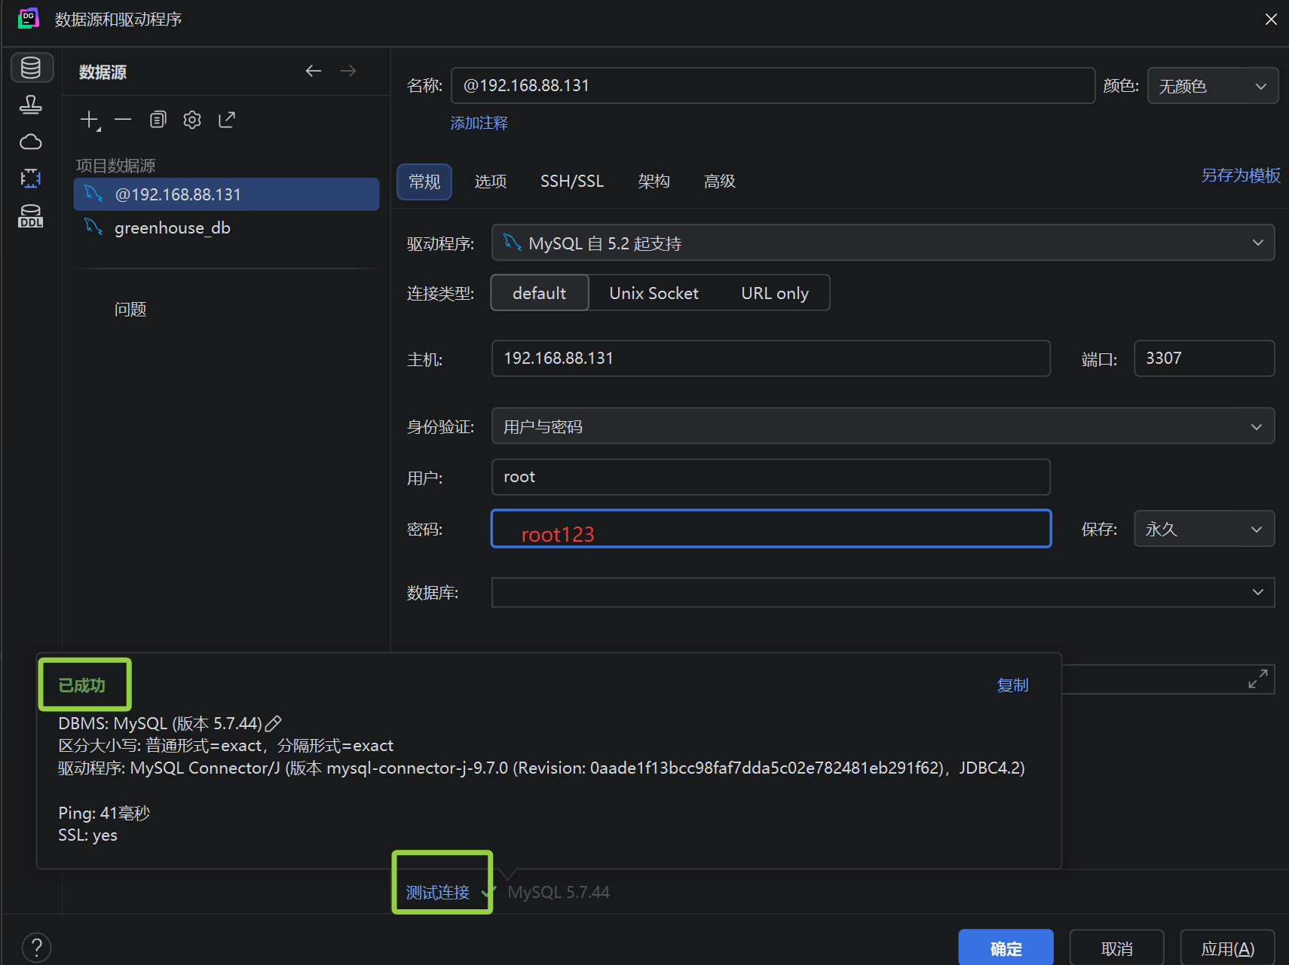Viewport: 1289px width, 965px height.
Task: Go back with the left arrow
Action: click(x=314, y=71)
